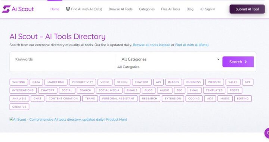Select the WRITING tag
The image size is (269, 142).
coord(19,82)
